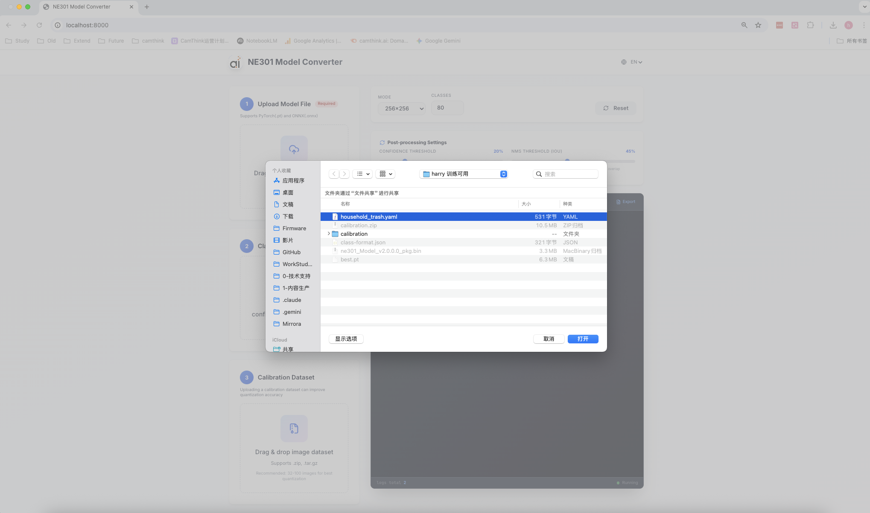
Task: Click the 取消 (Cancel) button
Action: click(x=549, y=339)
